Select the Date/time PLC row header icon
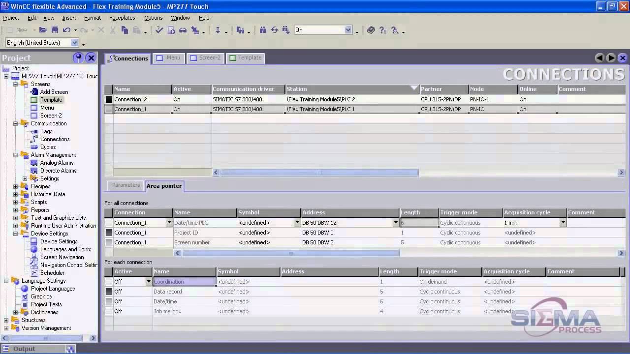630x354 pixels. coord(109,223)
